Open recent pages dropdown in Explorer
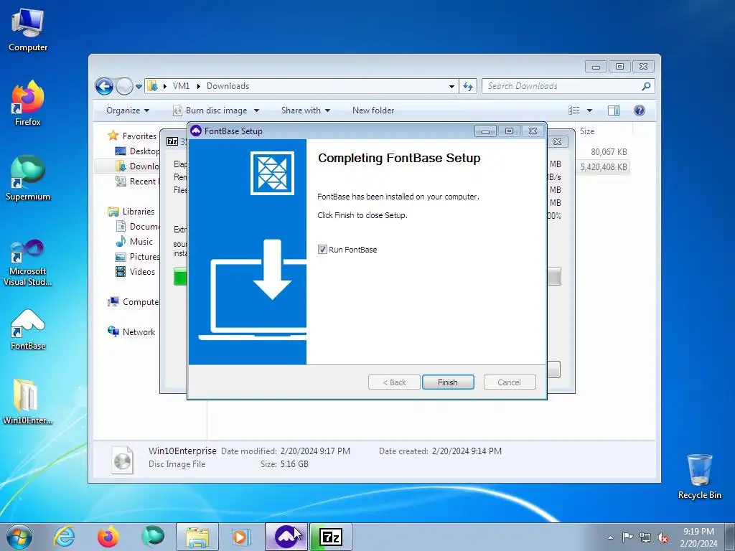The image size is (735, 551). (139, 87)
